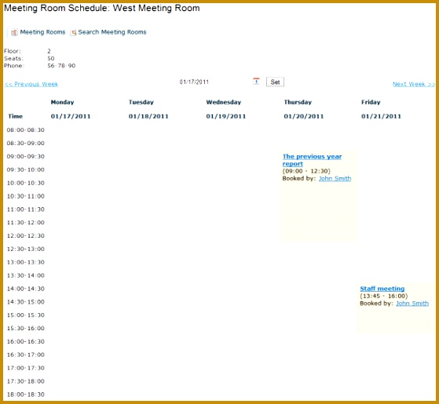Screen dimensions: 439x404
Task: Open the Meeting Rooms link
Action: pos(42,32)
